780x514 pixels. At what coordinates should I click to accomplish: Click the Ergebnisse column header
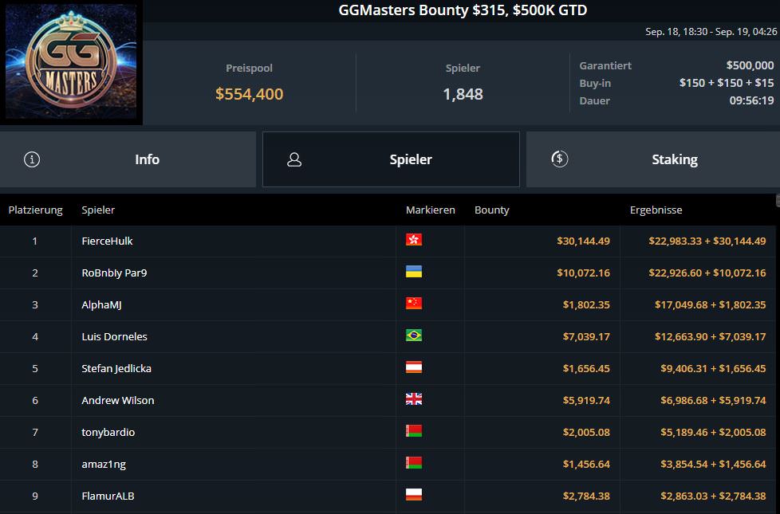pyautogui.click(x=656, y=210)
